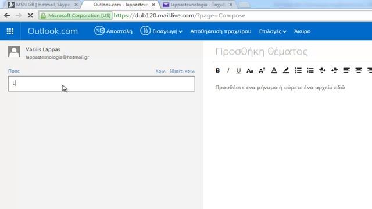Switch to the MSN GR browser tab
The image size is (372, 209).
(x=42, y=5)
